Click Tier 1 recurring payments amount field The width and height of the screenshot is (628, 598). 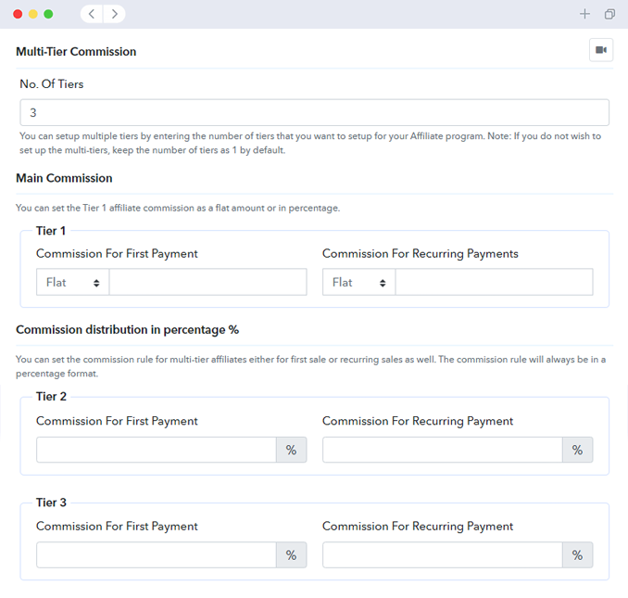[x=494, y=282]
